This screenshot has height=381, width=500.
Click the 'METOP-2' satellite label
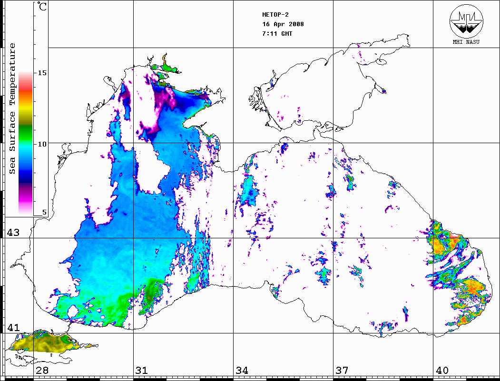click(275, 15)
